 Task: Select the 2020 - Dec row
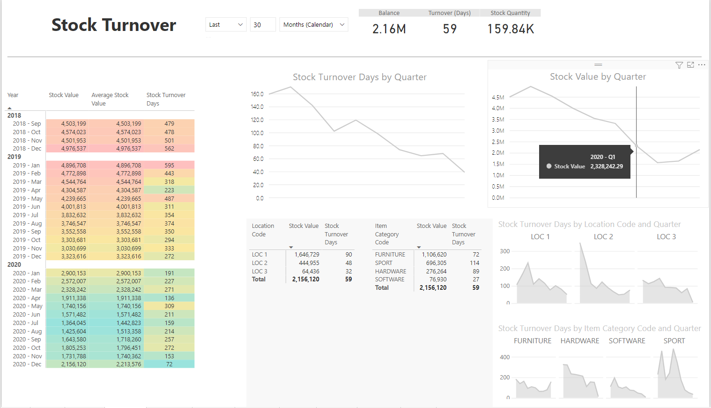(x=101, y=364)
